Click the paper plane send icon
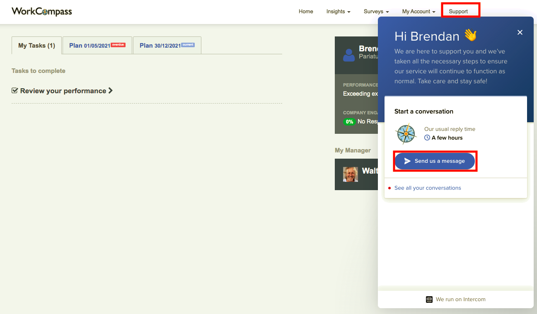The height and width of the screenshot is (314, 537). click(x=408, y=161)
